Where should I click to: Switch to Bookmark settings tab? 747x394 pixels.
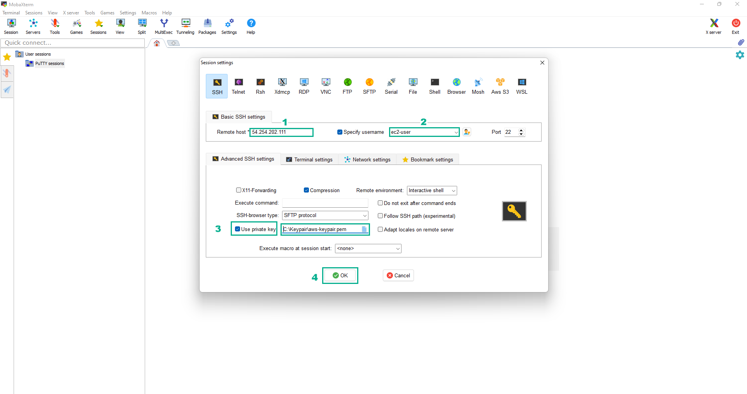(428, 160)
